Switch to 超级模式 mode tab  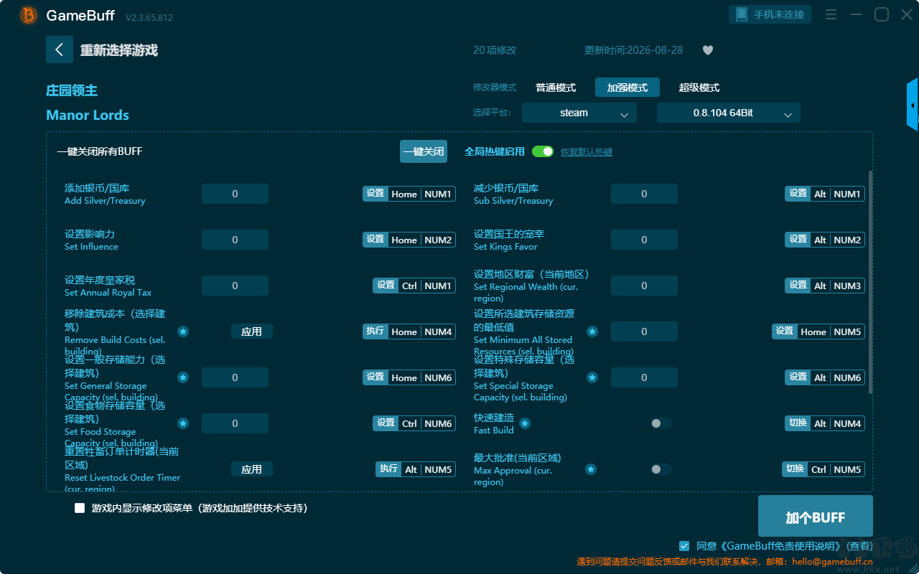click(x=699, y=88)
